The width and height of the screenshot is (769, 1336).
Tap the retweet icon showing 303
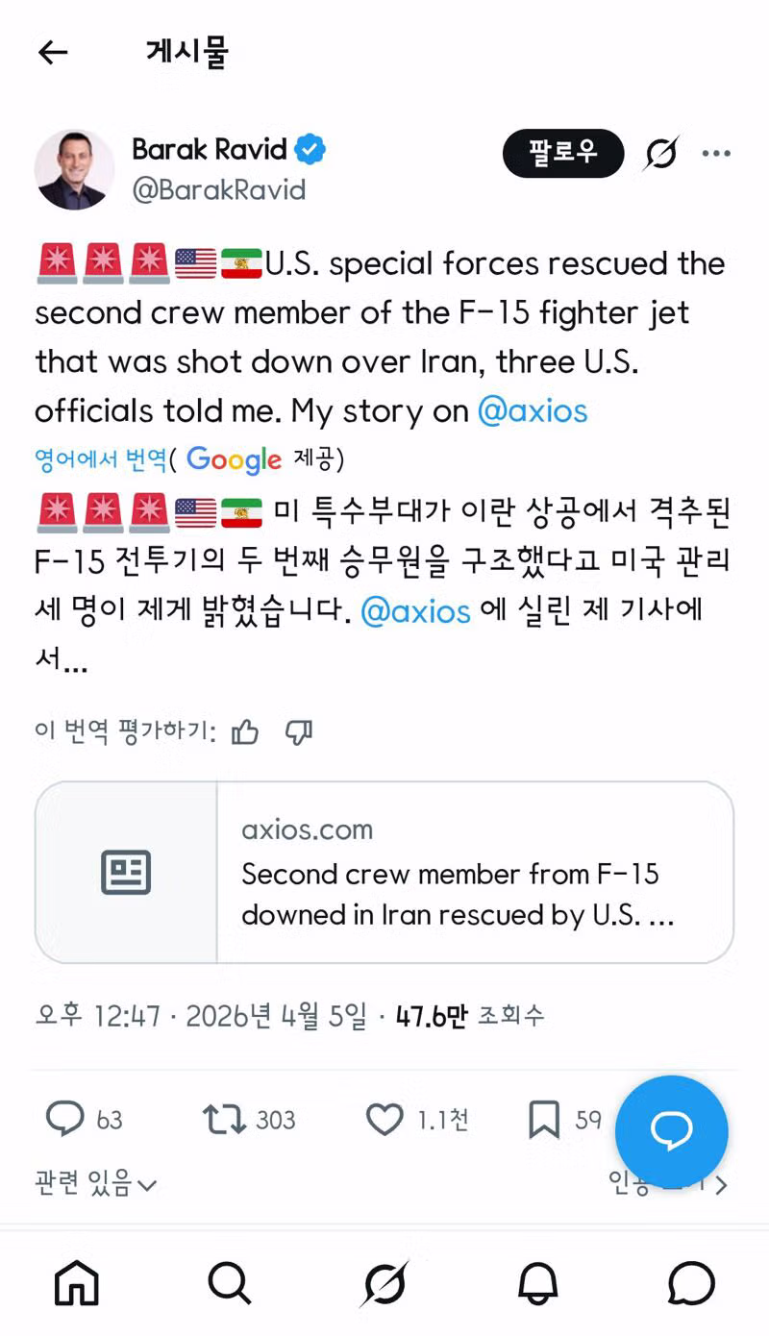click(x=223, y=1119)
